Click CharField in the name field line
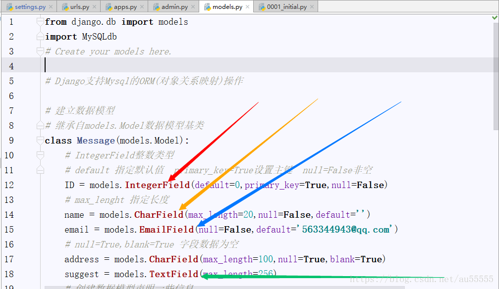 159,215
